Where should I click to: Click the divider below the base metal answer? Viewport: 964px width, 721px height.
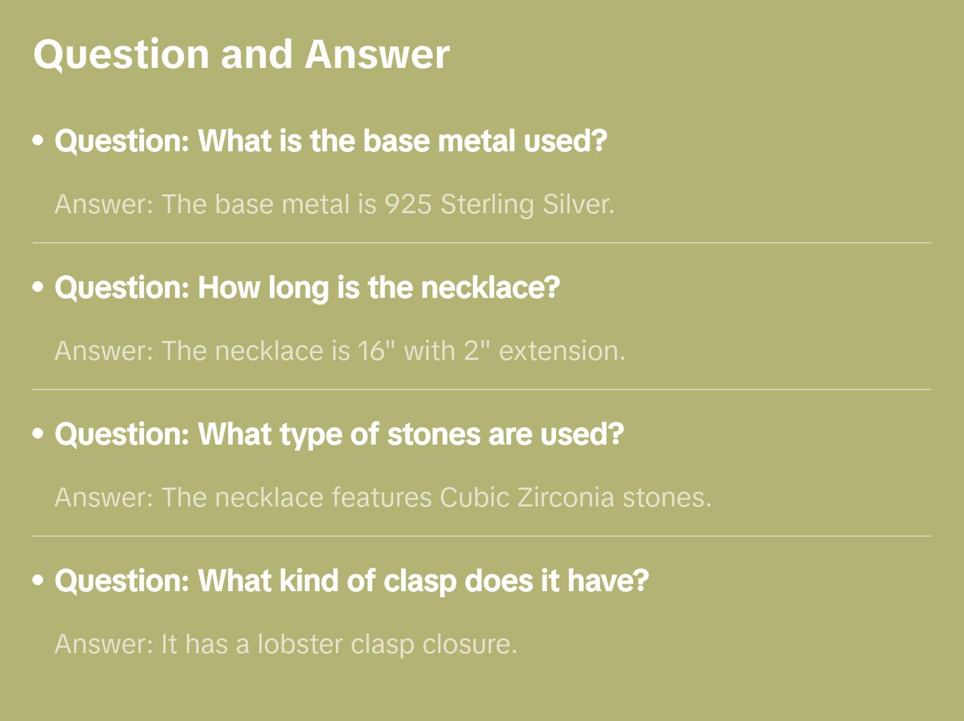pos(482,243)
